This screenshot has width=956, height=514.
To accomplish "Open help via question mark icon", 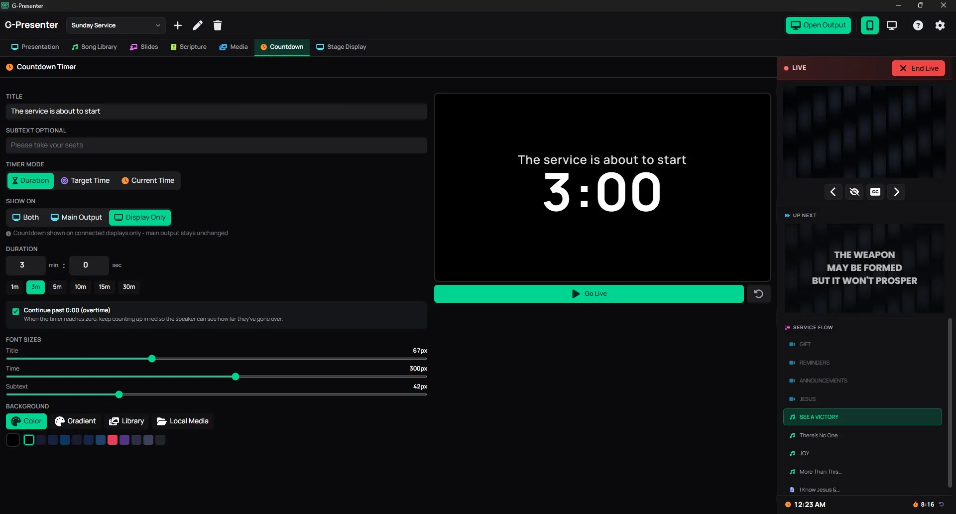I will [918, 25].
